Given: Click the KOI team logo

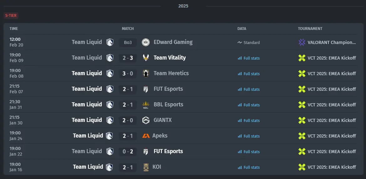Looking at the screenshot, I should (x=146, y=167).
